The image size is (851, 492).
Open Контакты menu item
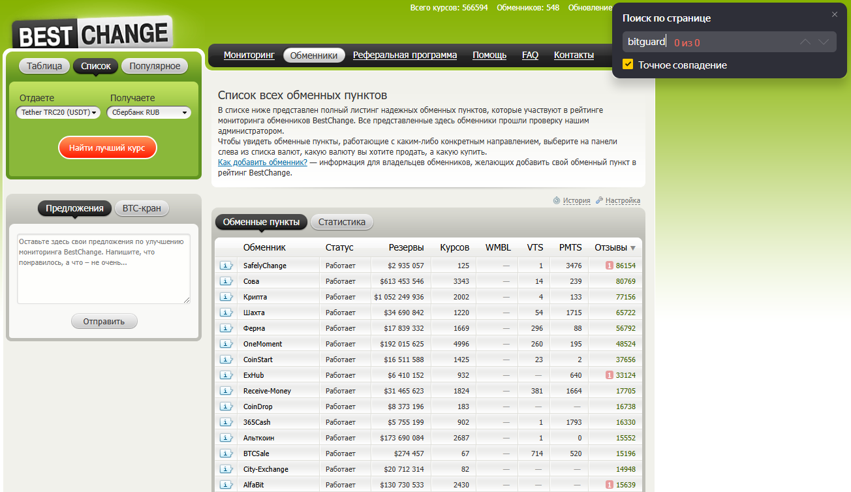coord(574,55)
